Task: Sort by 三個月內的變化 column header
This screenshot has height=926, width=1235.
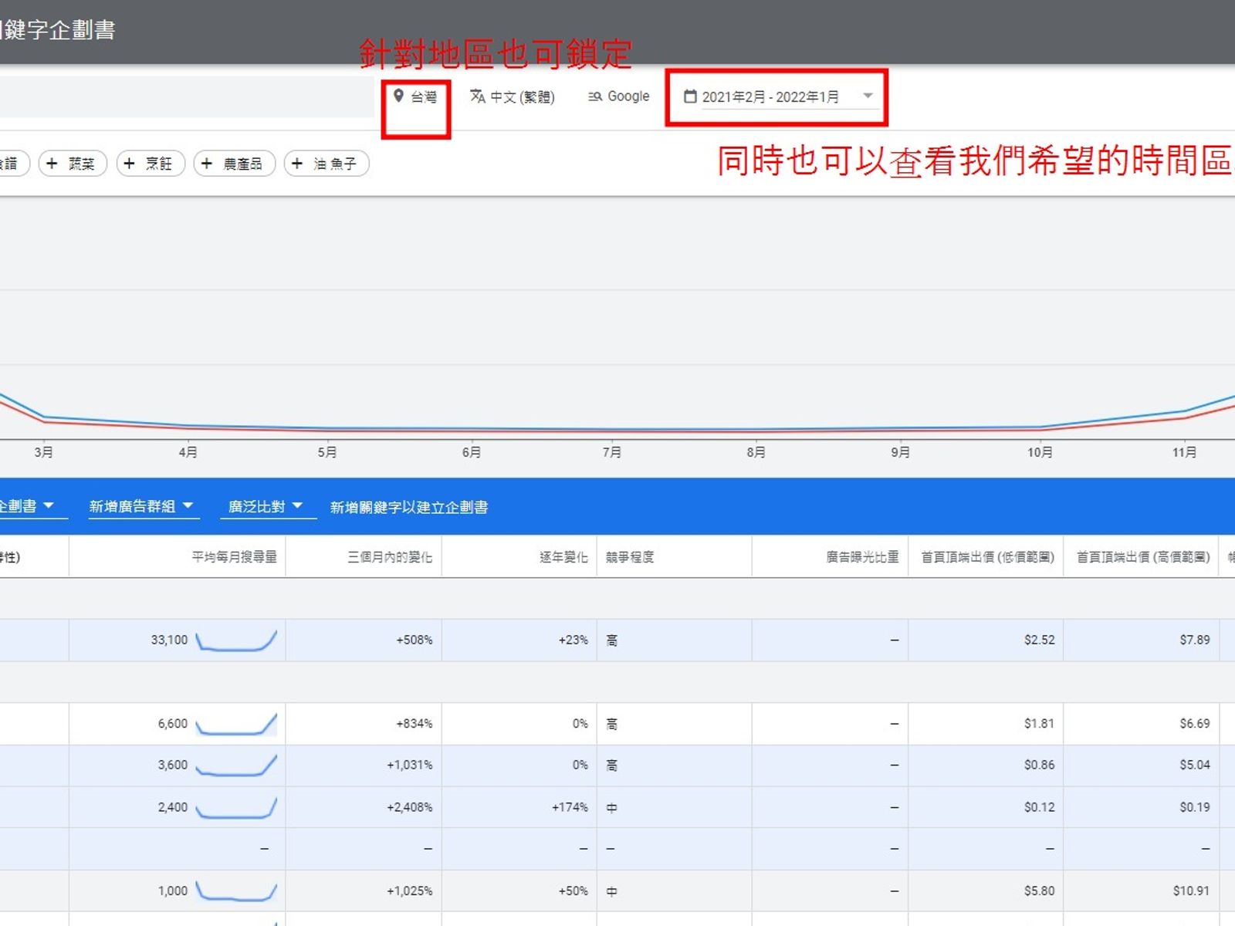Action: 390,556
